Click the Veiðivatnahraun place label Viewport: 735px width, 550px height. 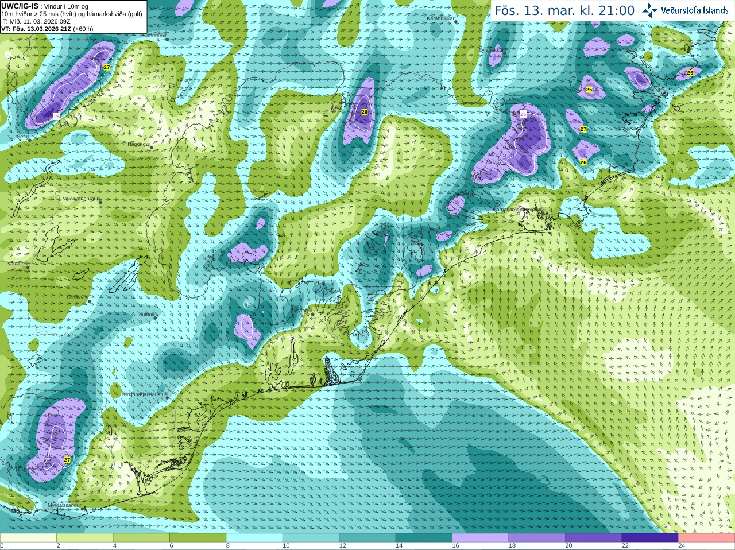tap(82, 199)
